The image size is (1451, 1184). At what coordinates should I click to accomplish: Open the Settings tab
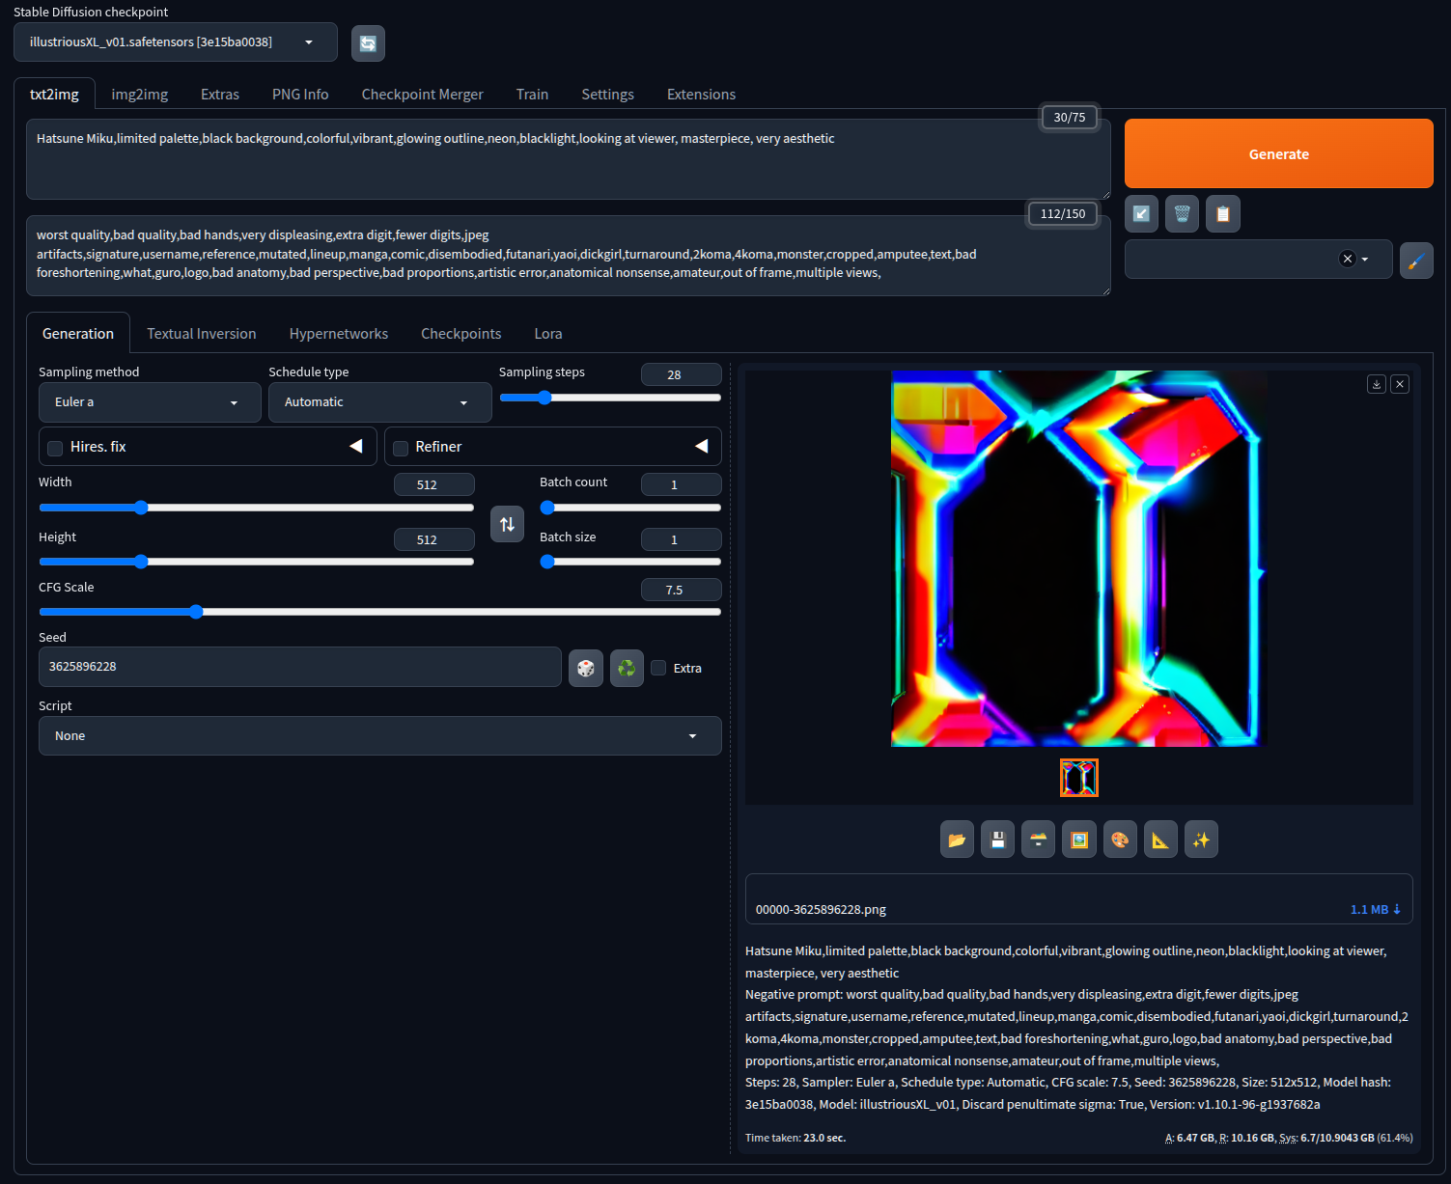coord(607,95)
